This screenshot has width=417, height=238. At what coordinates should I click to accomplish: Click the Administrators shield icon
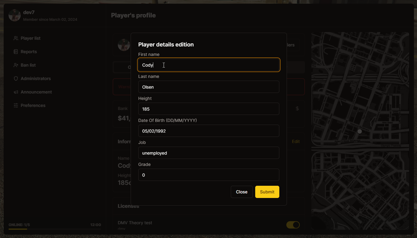tap(16, 78)
